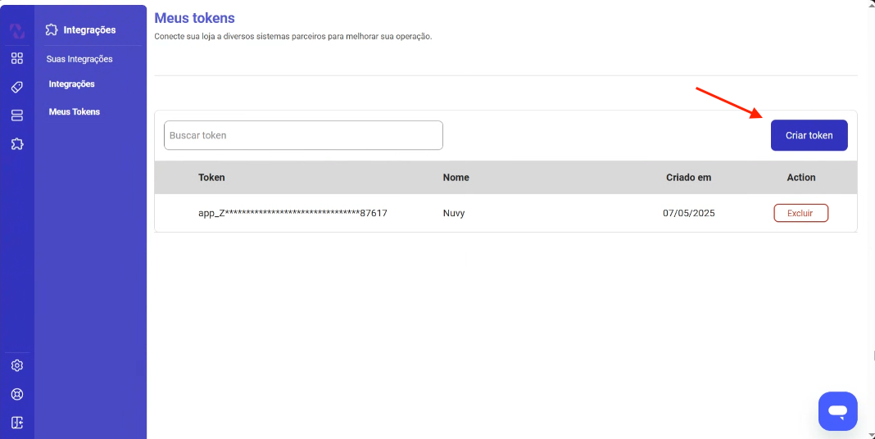The height and width of the screenshot is (439, 875).
Task: Open the price tag icon in sidebar
Action: pyautogui.click(x=17, y=87)
